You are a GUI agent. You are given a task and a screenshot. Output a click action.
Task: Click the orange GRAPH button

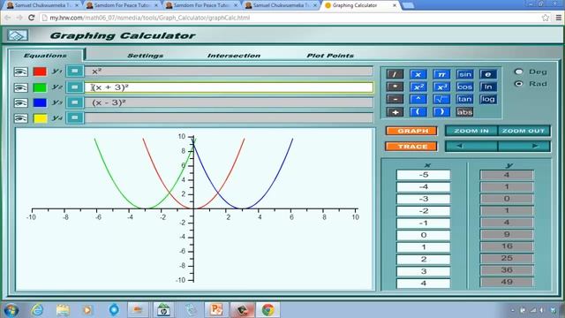tap(411, 131)
